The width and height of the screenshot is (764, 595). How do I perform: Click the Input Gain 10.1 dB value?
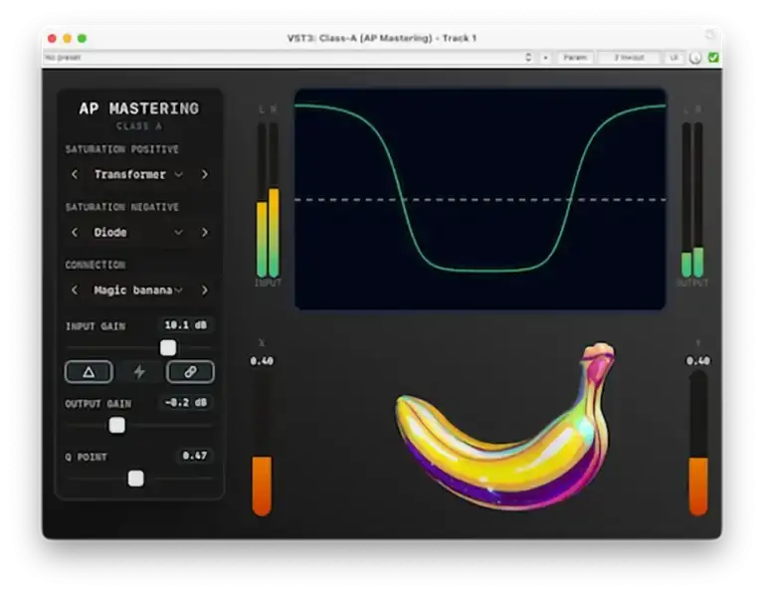click(186, 325)
